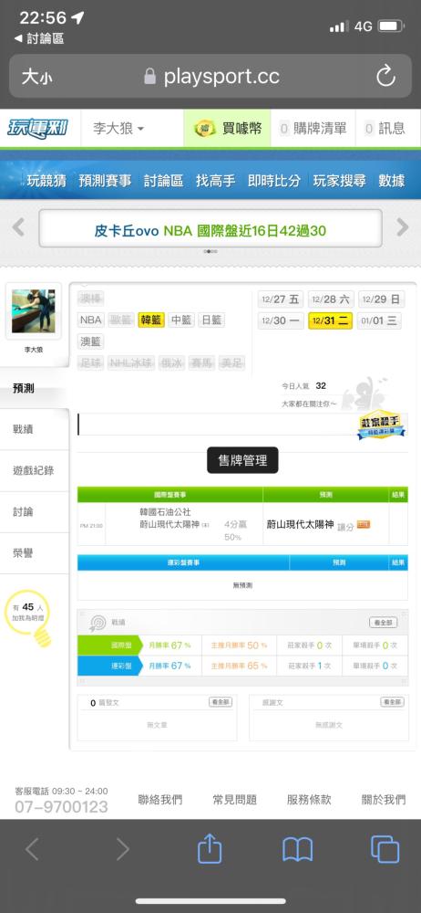Screen dimensions: 421x913
Task: Select the 韓籃 league filter
Action: coord(151,320)
